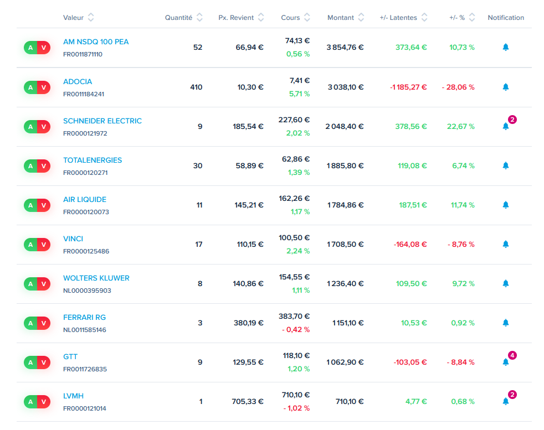
Task: Open the ADOCIA notification bell
Action: 505,87
